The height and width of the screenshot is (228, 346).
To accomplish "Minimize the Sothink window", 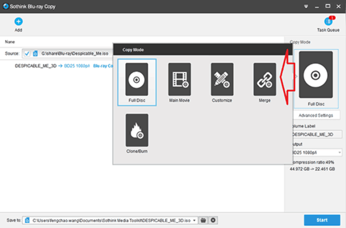I will 317,6.
